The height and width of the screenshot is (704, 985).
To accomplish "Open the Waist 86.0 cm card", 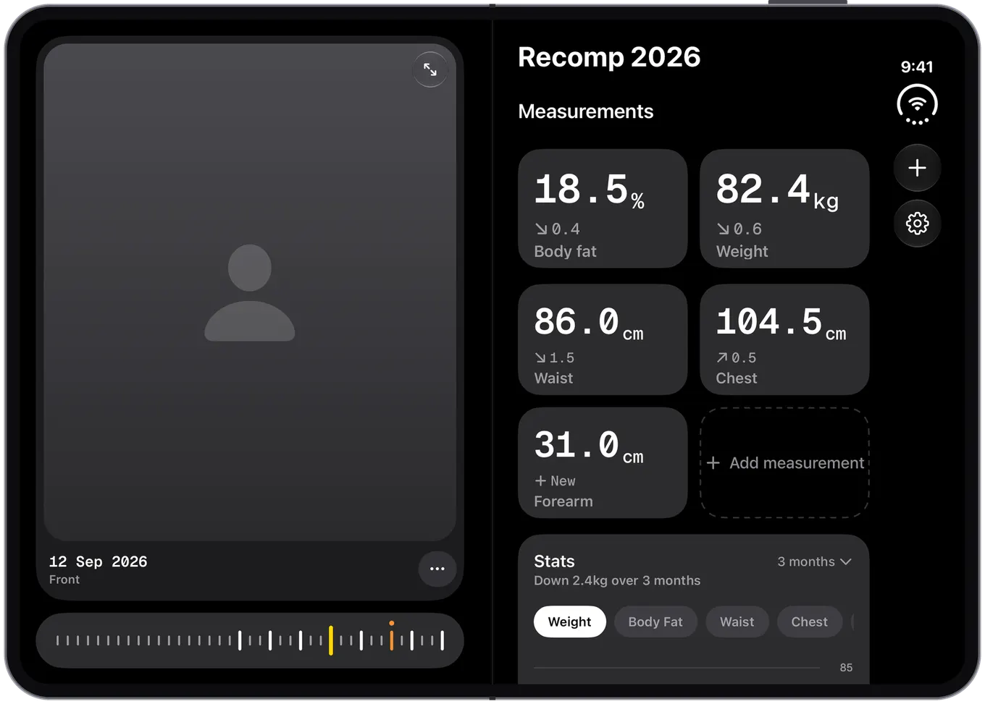I will 603,339.
